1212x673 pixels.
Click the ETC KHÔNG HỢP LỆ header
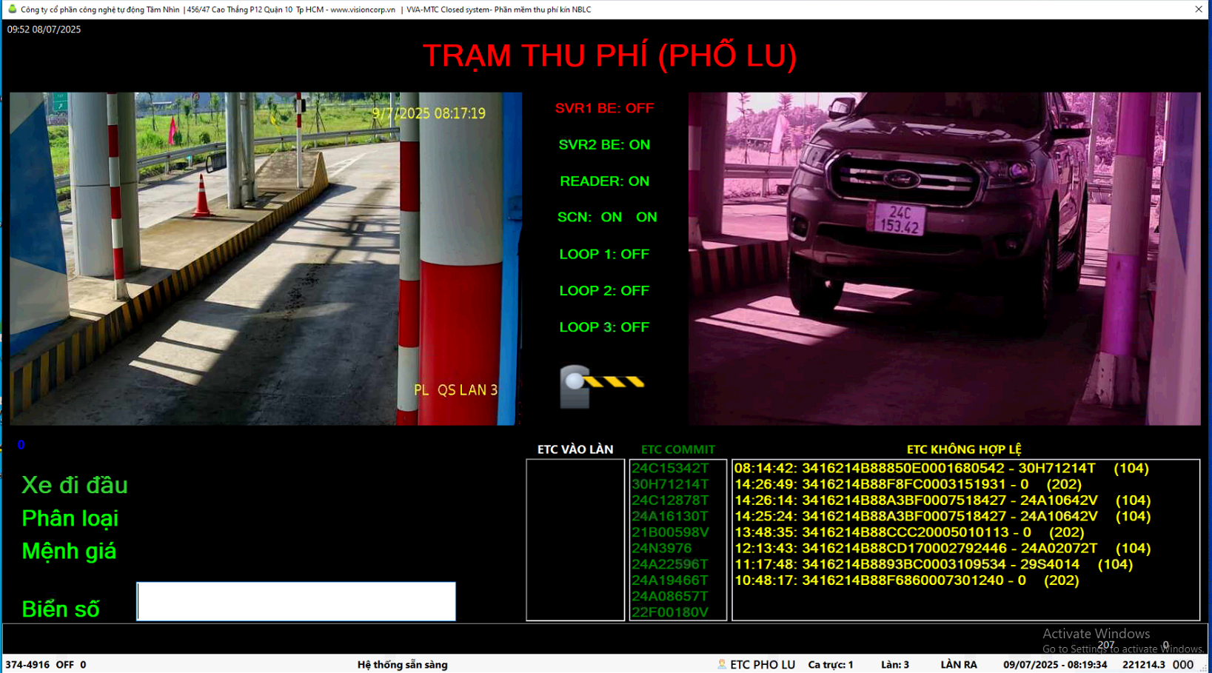tap(964, 449)
